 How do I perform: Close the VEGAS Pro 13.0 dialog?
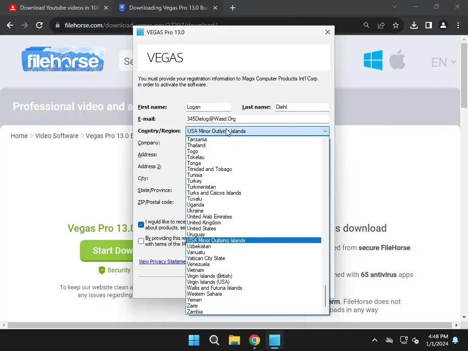pyautogui.click(x=327, y=32)
